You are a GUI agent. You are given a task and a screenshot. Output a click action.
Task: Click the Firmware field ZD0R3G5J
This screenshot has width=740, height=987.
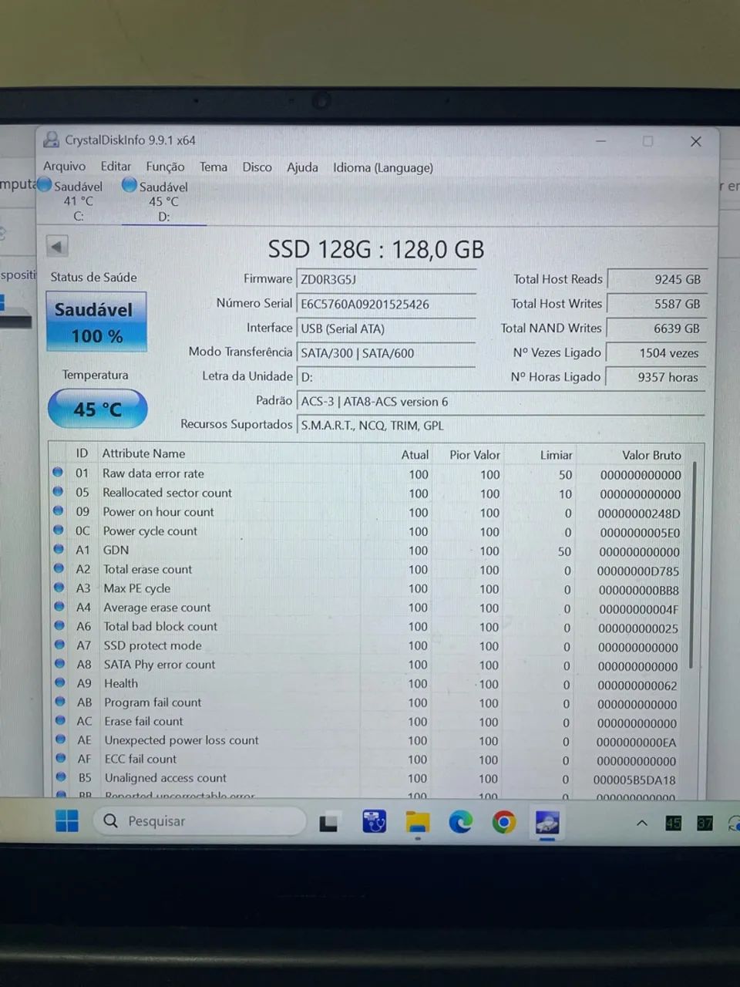(x=386, y=279)
